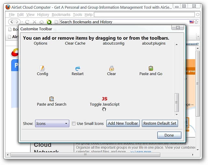Click the Cloud heading on the web page
The width and height of the screenshot is (208, 165).
point(43,145)
